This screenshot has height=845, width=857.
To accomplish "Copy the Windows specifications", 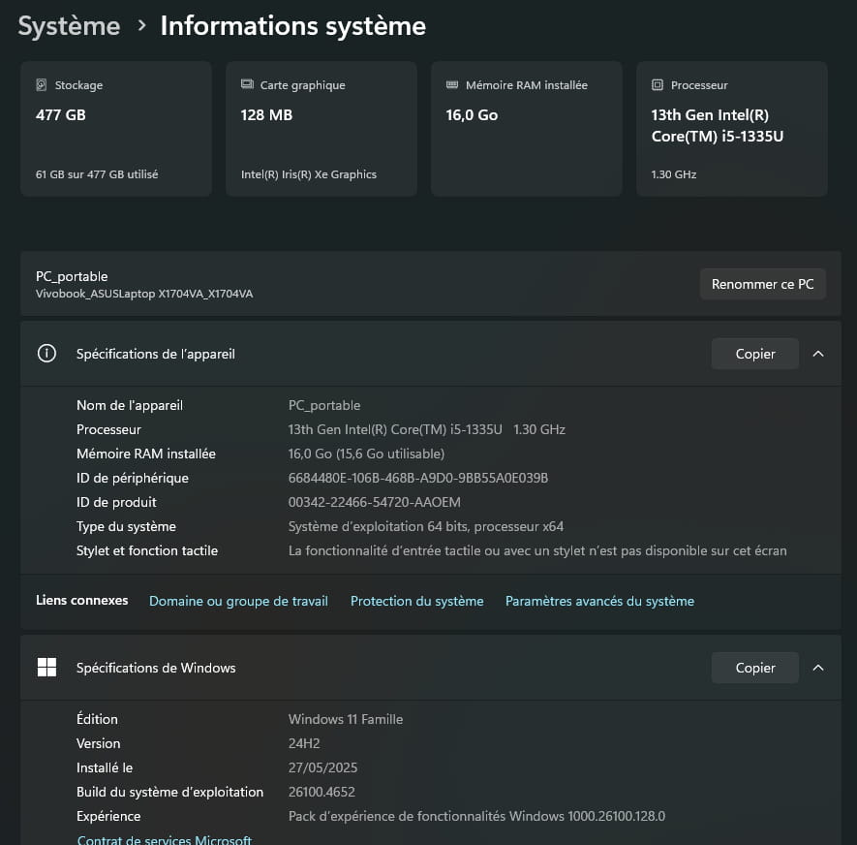I will [754, 668].
